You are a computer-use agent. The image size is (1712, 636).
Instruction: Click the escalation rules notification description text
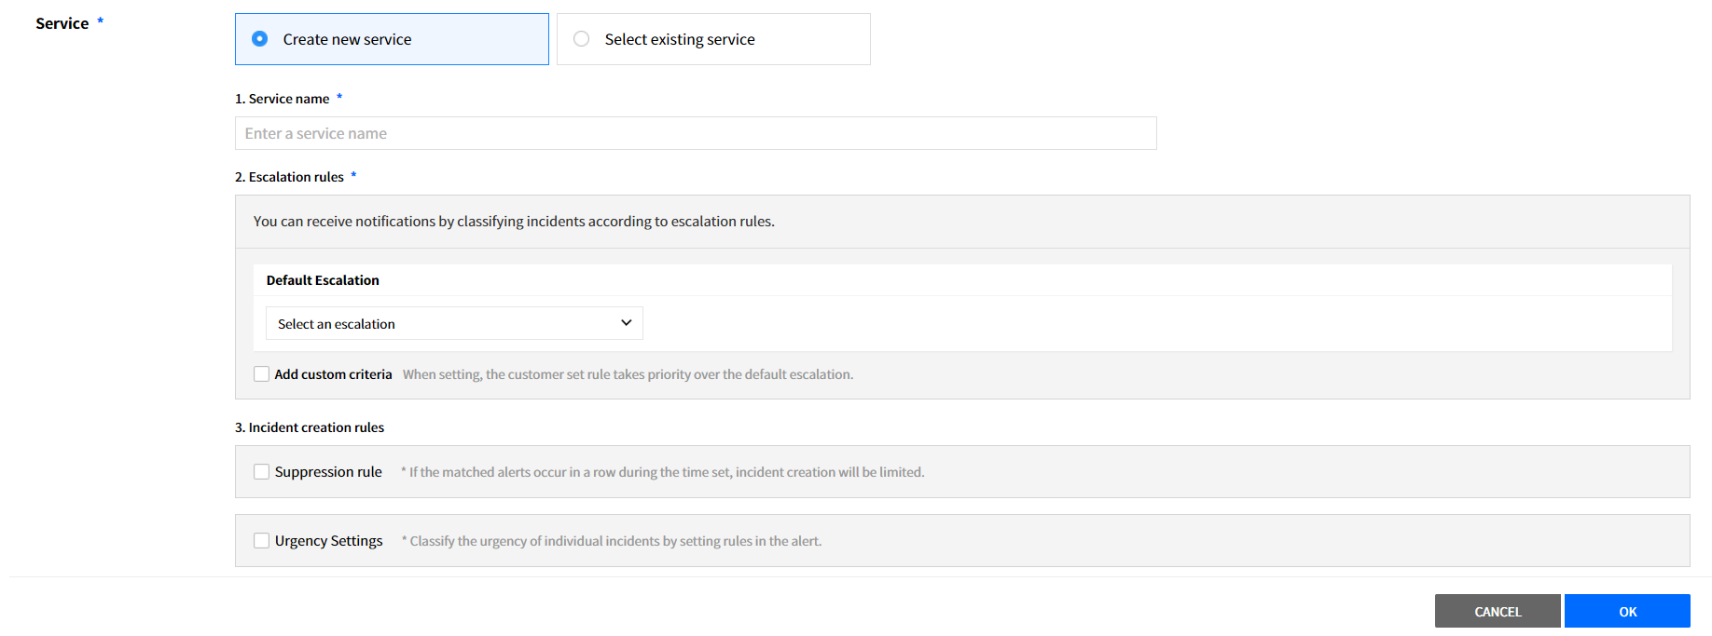(x=514, y=222)
